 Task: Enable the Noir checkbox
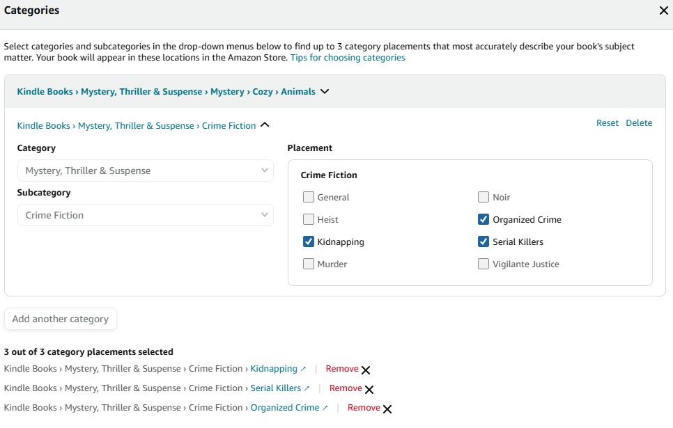(x=484, y=197)
